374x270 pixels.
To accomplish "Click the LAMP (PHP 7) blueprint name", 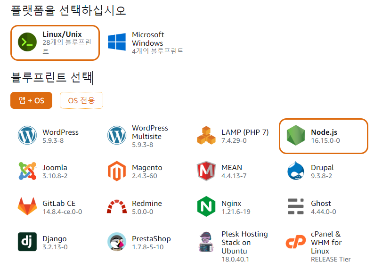I will (x=245, y=132).
